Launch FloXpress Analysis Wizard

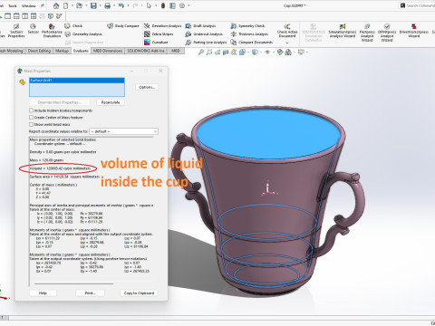[367, 33]
